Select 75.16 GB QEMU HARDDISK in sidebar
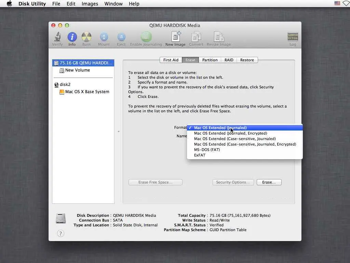This screenshot has width=350, height=263. coord(83,63)
